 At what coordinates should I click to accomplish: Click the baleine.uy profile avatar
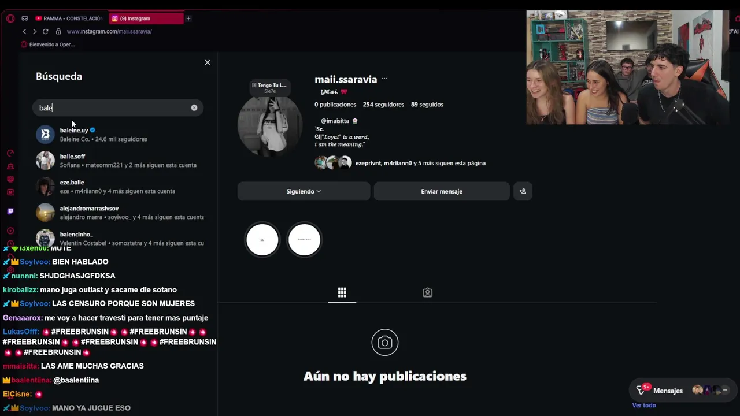pyautogui.click(x=45, y=134)
